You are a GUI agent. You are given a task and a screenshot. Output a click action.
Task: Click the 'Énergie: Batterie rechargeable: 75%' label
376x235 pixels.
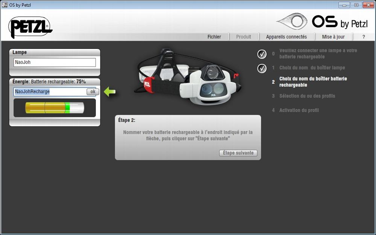click(x=49, y=82)
